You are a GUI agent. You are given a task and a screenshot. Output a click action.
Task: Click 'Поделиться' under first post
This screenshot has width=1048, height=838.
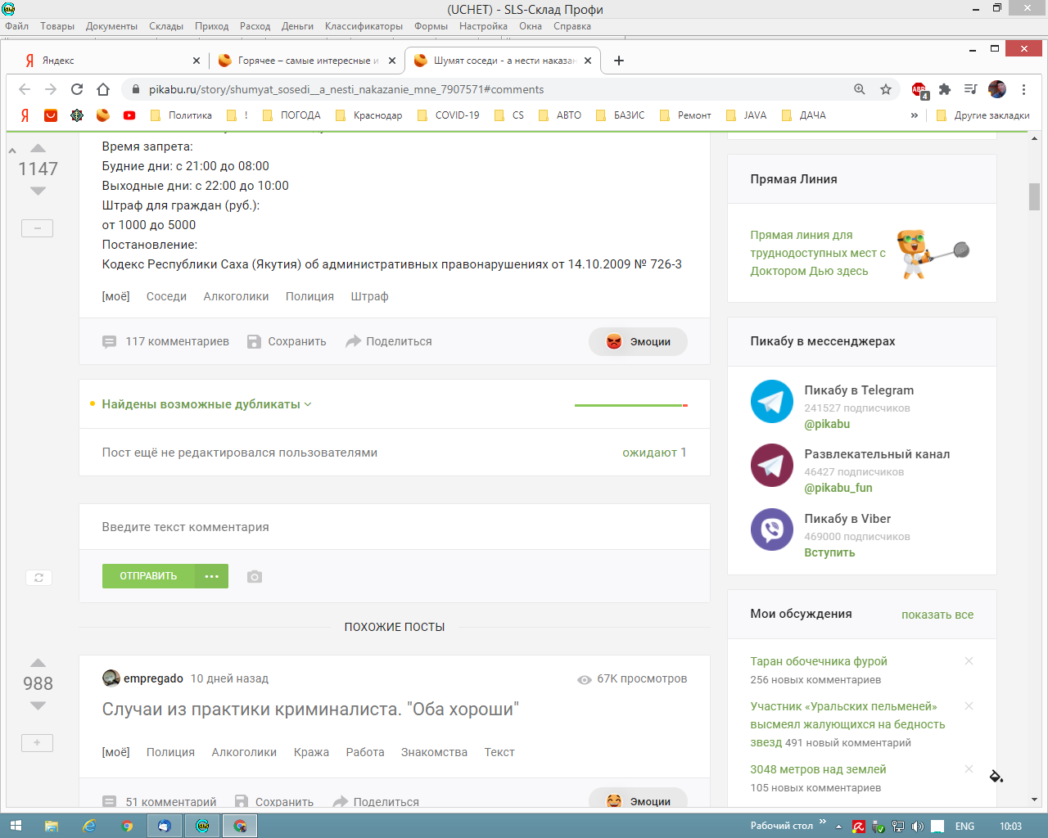[x=389, y=341]
